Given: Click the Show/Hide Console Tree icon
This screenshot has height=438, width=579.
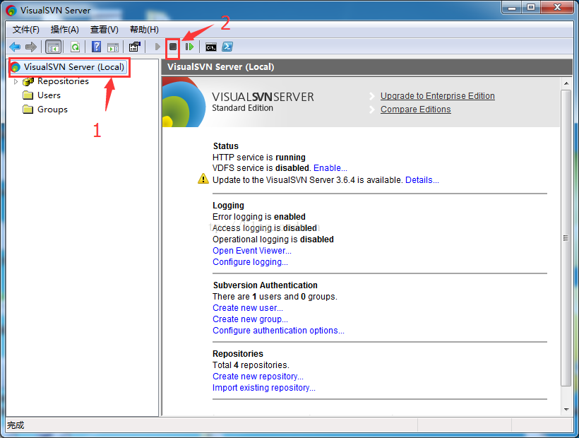Looking at the screenshot, I should (53, 47).
